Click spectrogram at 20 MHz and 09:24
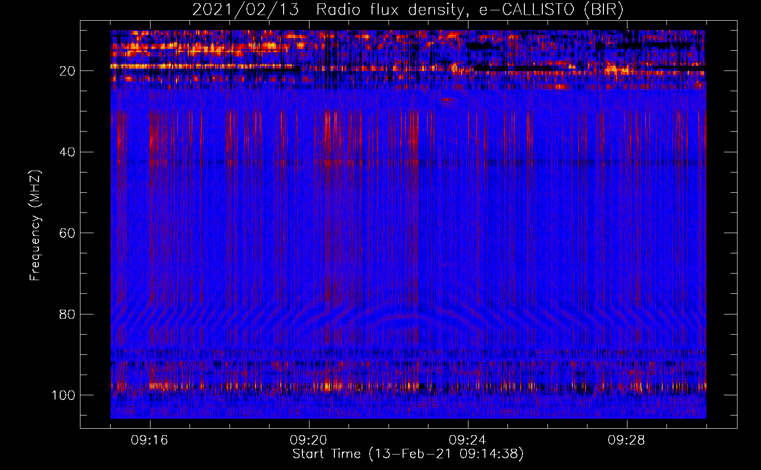This screenshot has width=761, height=470. tap(468, 70)
